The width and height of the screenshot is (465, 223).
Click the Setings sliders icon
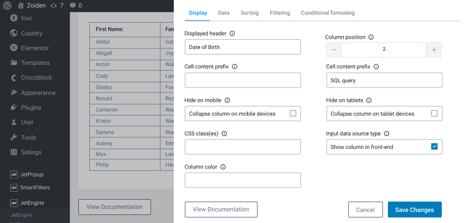click(x=13, y=152)
